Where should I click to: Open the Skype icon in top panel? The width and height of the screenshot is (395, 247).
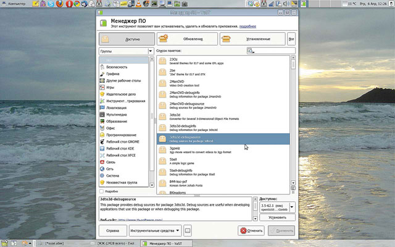(x=51, y=4)
